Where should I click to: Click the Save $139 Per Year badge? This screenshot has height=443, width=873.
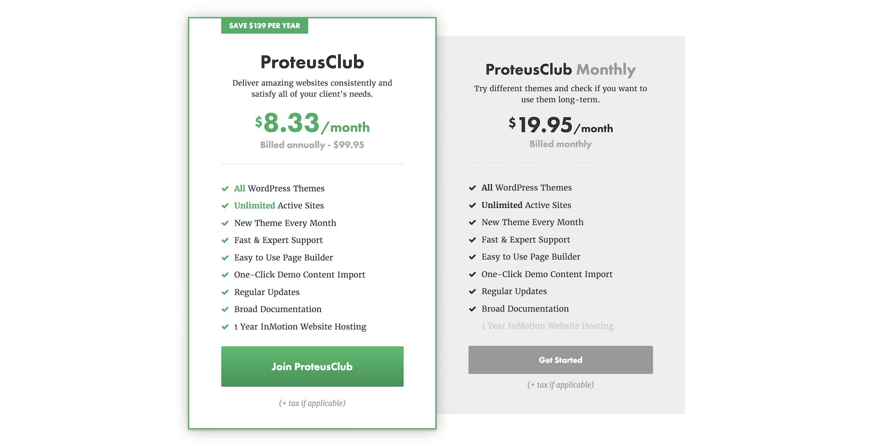(265, 25)
